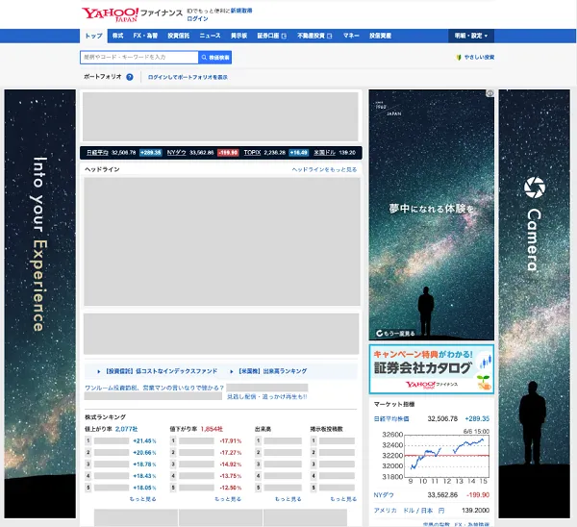
Task: Open the 証券口座 tab with external link icon
Action: tap(273, 36)
